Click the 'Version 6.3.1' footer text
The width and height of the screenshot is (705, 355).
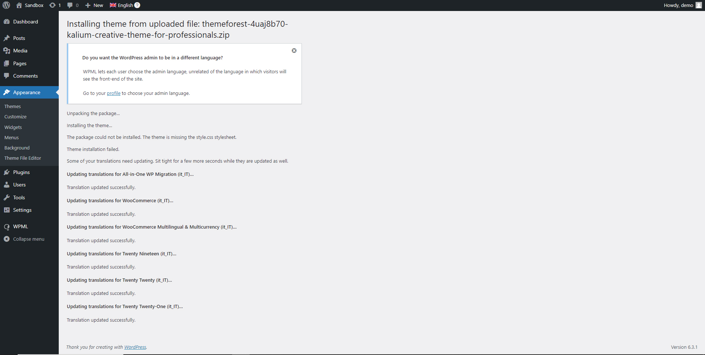(x=684, y=347)
